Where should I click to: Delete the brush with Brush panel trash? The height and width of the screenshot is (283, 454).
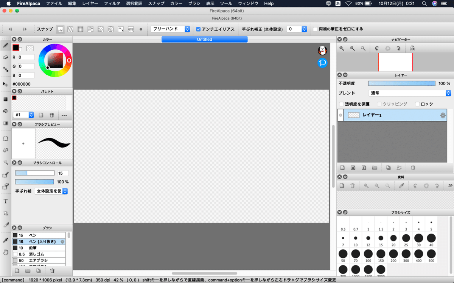[x=52, y=271]
